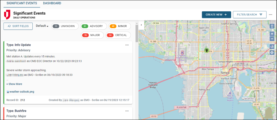Screen dimensions: 277x120
Task: Click the map recenter crosshair icon
Action: [x=272, y=52]
